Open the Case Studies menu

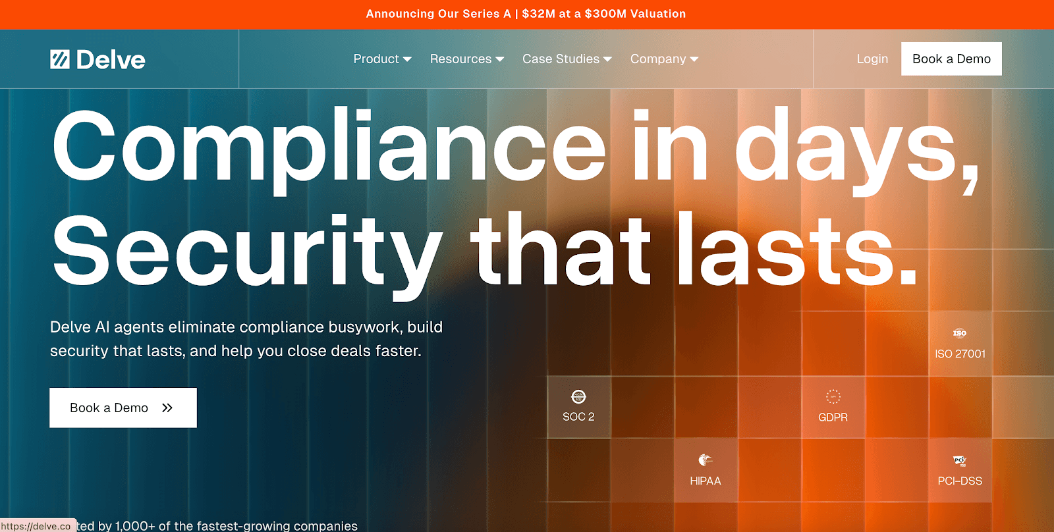tap(567, 59)
